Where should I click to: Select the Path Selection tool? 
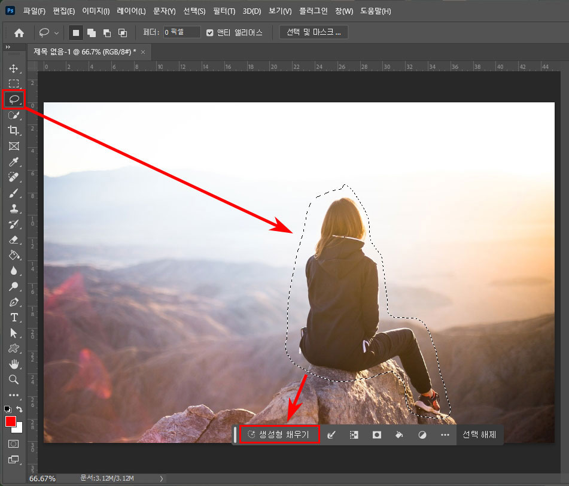tap(14, 333)
